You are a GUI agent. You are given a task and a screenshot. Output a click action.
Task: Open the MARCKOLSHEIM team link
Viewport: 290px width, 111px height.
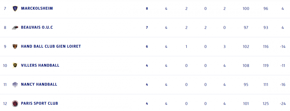click(x=37, y=8)
